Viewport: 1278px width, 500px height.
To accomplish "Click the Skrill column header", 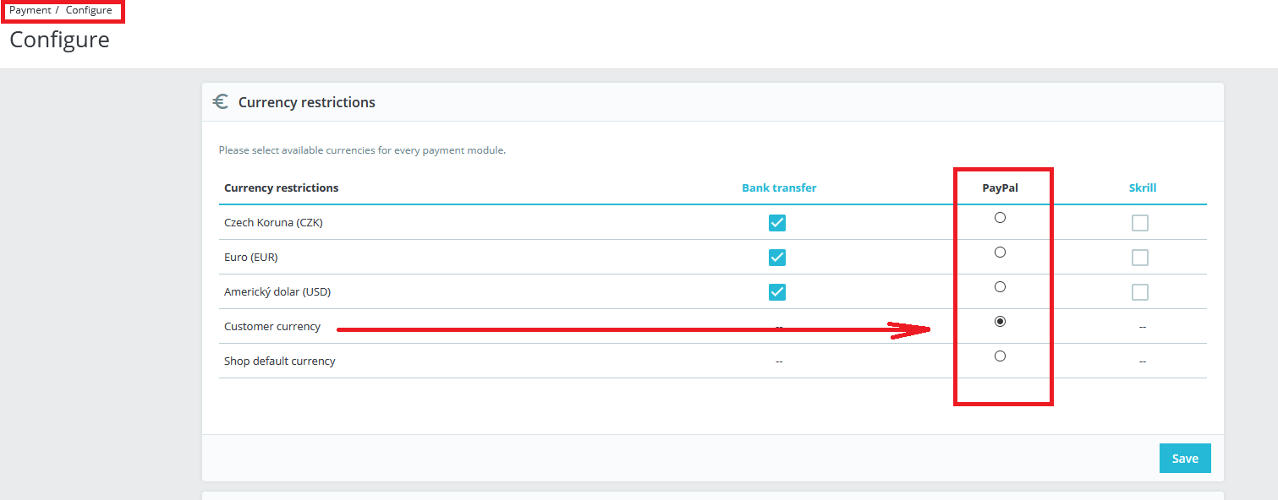I will pyautogui.click(x=1143, y=187).
